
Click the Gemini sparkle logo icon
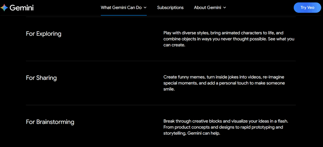point(4,8)
